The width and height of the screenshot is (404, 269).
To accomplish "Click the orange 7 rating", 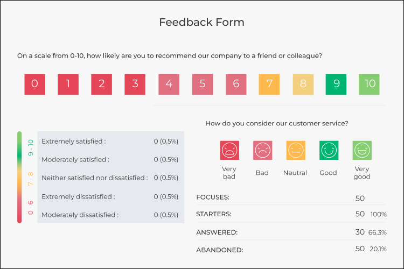I will pyautogui.click(x=269, y=84).
